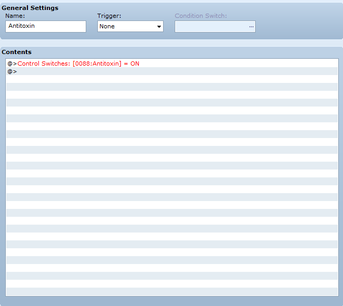The height and width of the screenshot is (306, 343).
Task: Select the Control Switches command line
Action: (79, 64)
